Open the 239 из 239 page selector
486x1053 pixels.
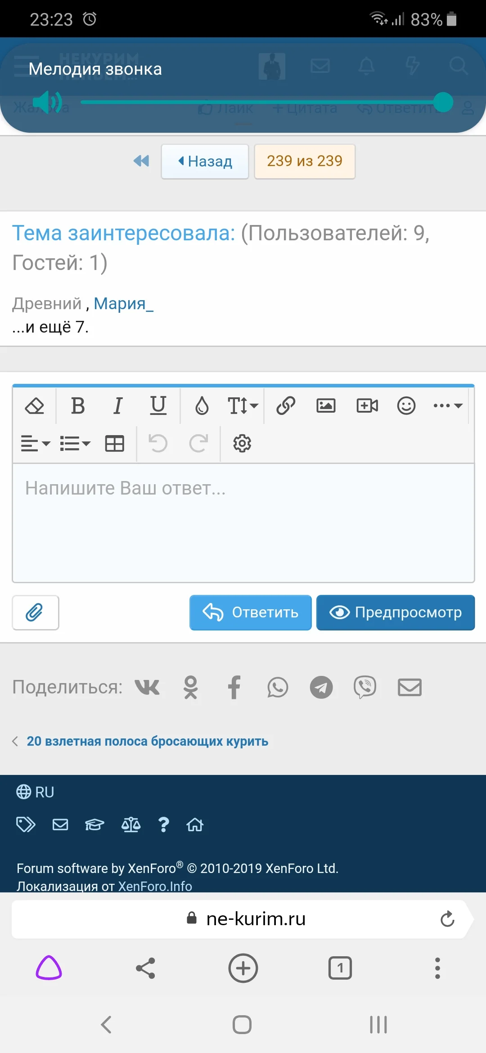click(x=305, y=161)
